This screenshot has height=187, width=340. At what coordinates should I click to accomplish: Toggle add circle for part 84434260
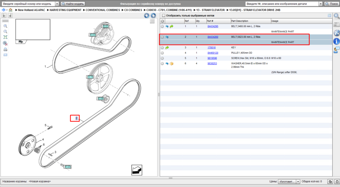(162, 37)
